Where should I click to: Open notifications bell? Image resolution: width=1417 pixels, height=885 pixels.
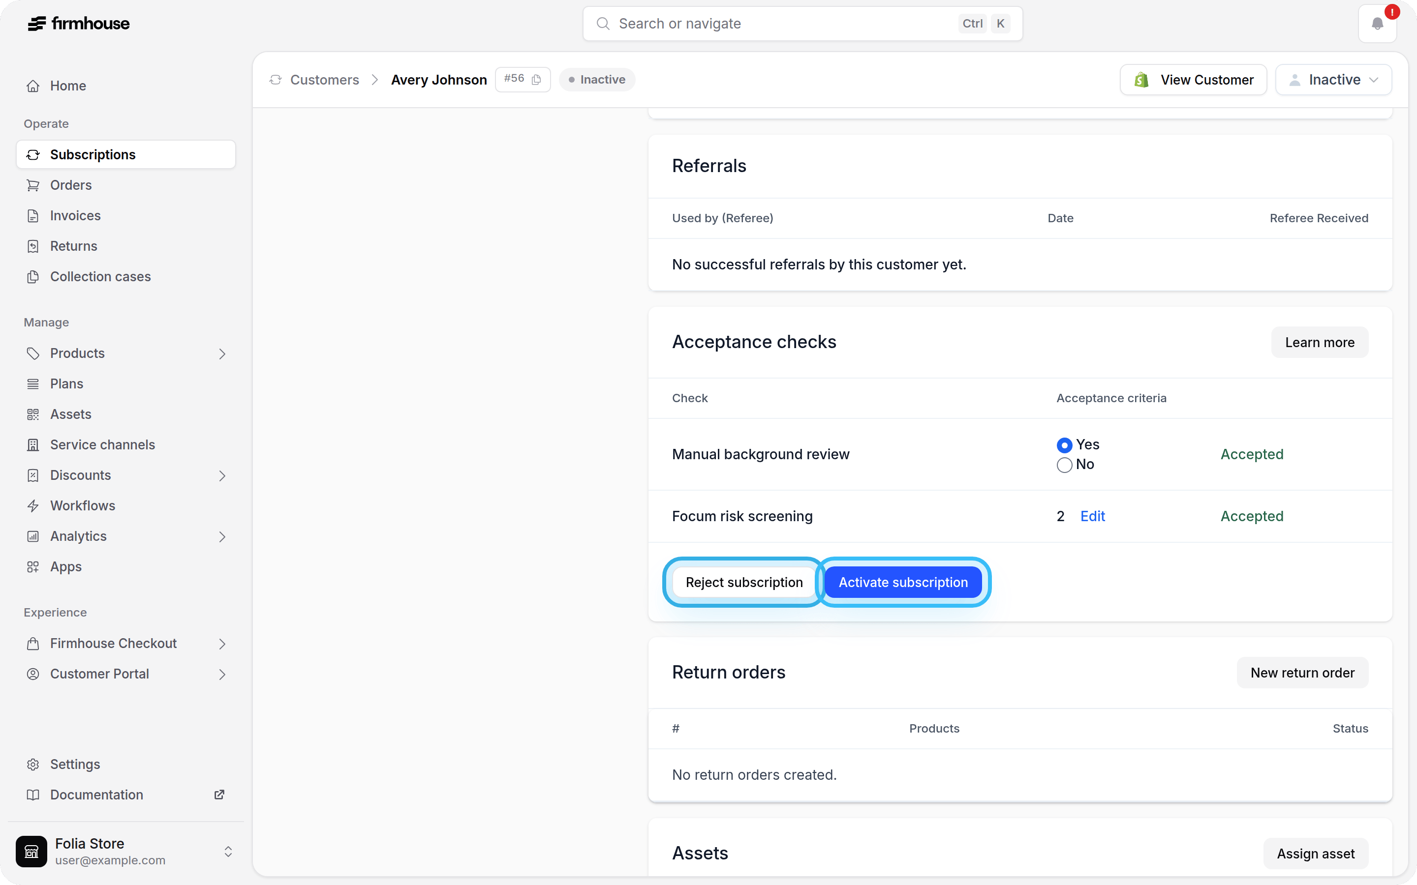point(1377,24)
